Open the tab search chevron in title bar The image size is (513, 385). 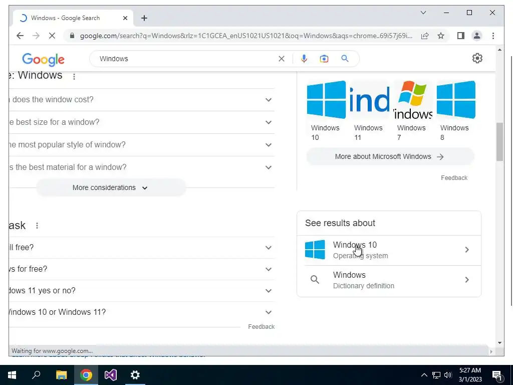[x=423, y=13]
